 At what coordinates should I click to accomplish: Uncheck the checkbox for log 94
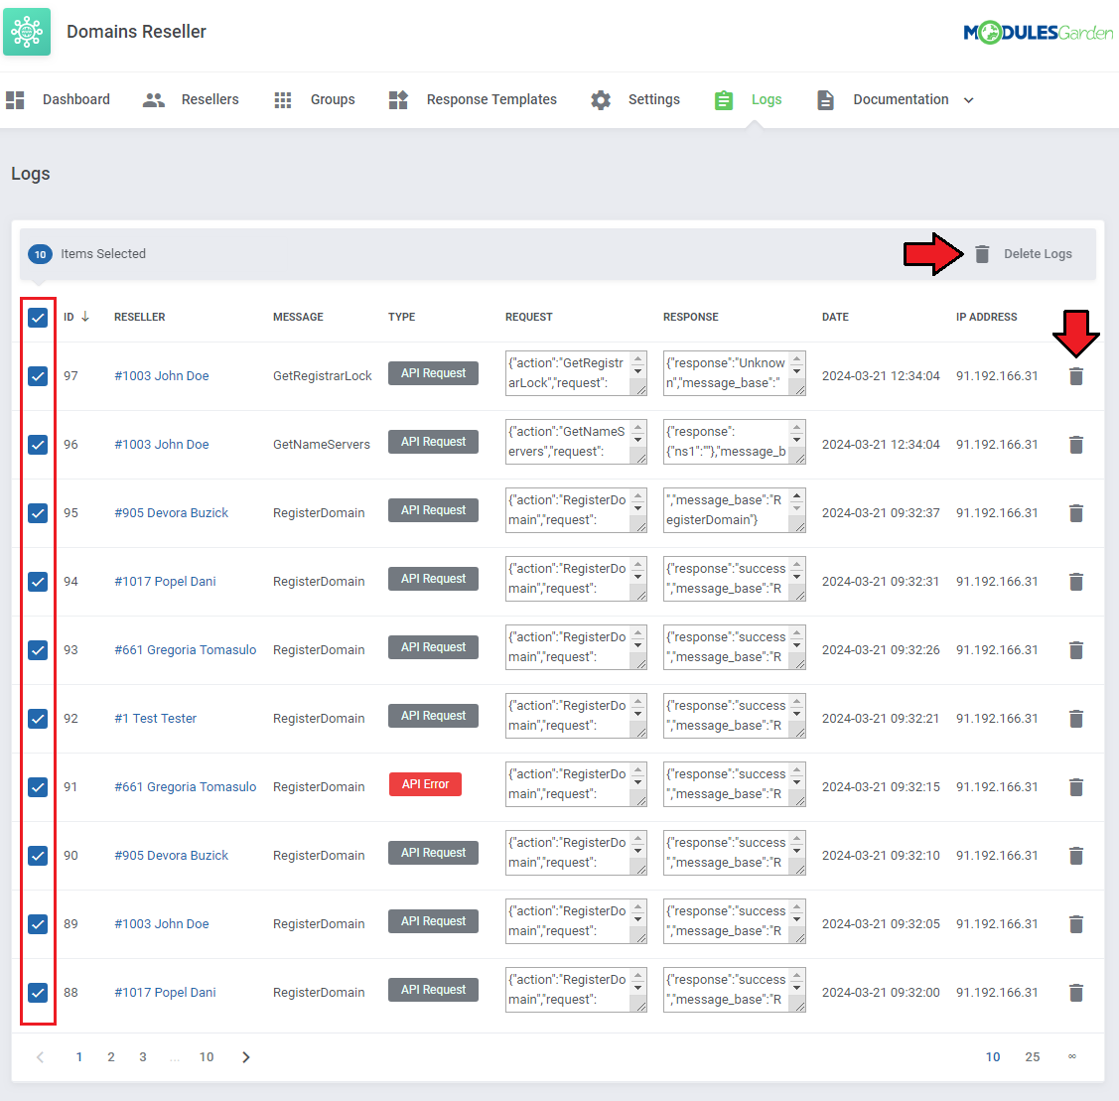(x=38, y=582)
